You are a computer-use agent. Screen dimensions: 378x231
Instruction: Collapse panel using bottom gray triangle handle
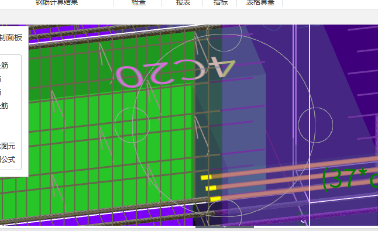(x=225, y=227)
